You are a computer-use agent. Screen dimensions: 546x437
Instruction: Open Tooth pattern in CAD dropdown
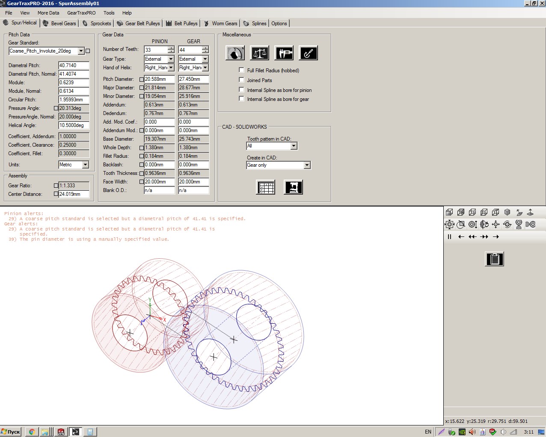pyautogui.click(x=294, y=146)
